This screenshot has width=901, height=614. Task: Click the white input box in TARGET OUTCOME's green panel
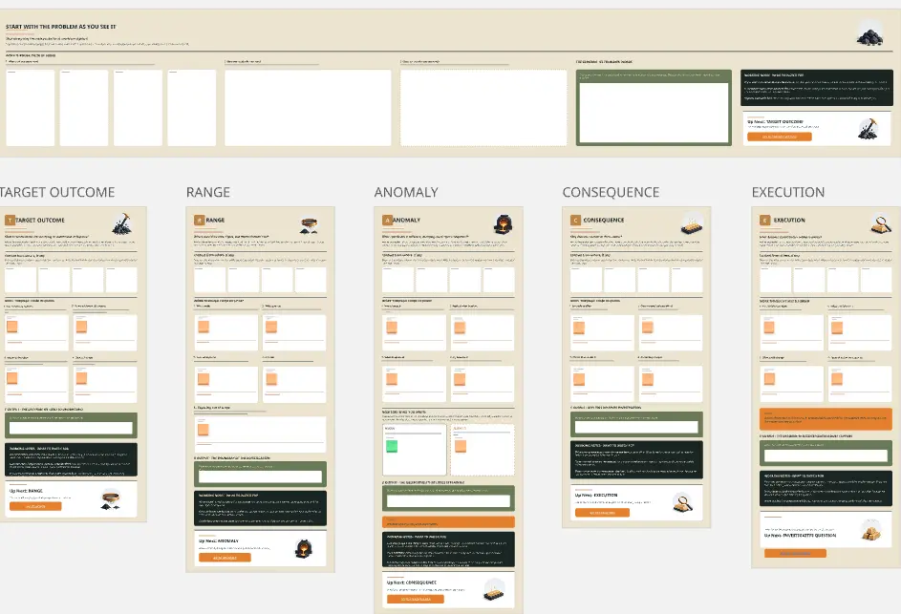71,428
